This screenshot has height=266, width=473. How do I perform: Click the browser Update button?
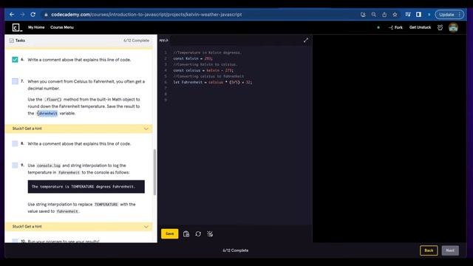[x=449, y=15]
